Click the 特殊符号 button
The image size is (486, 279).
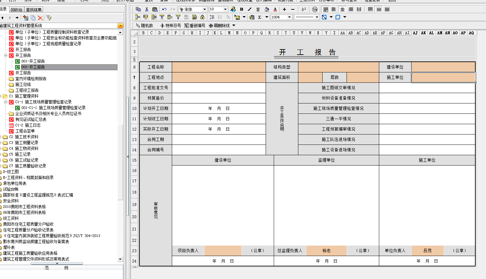[171, 26]
